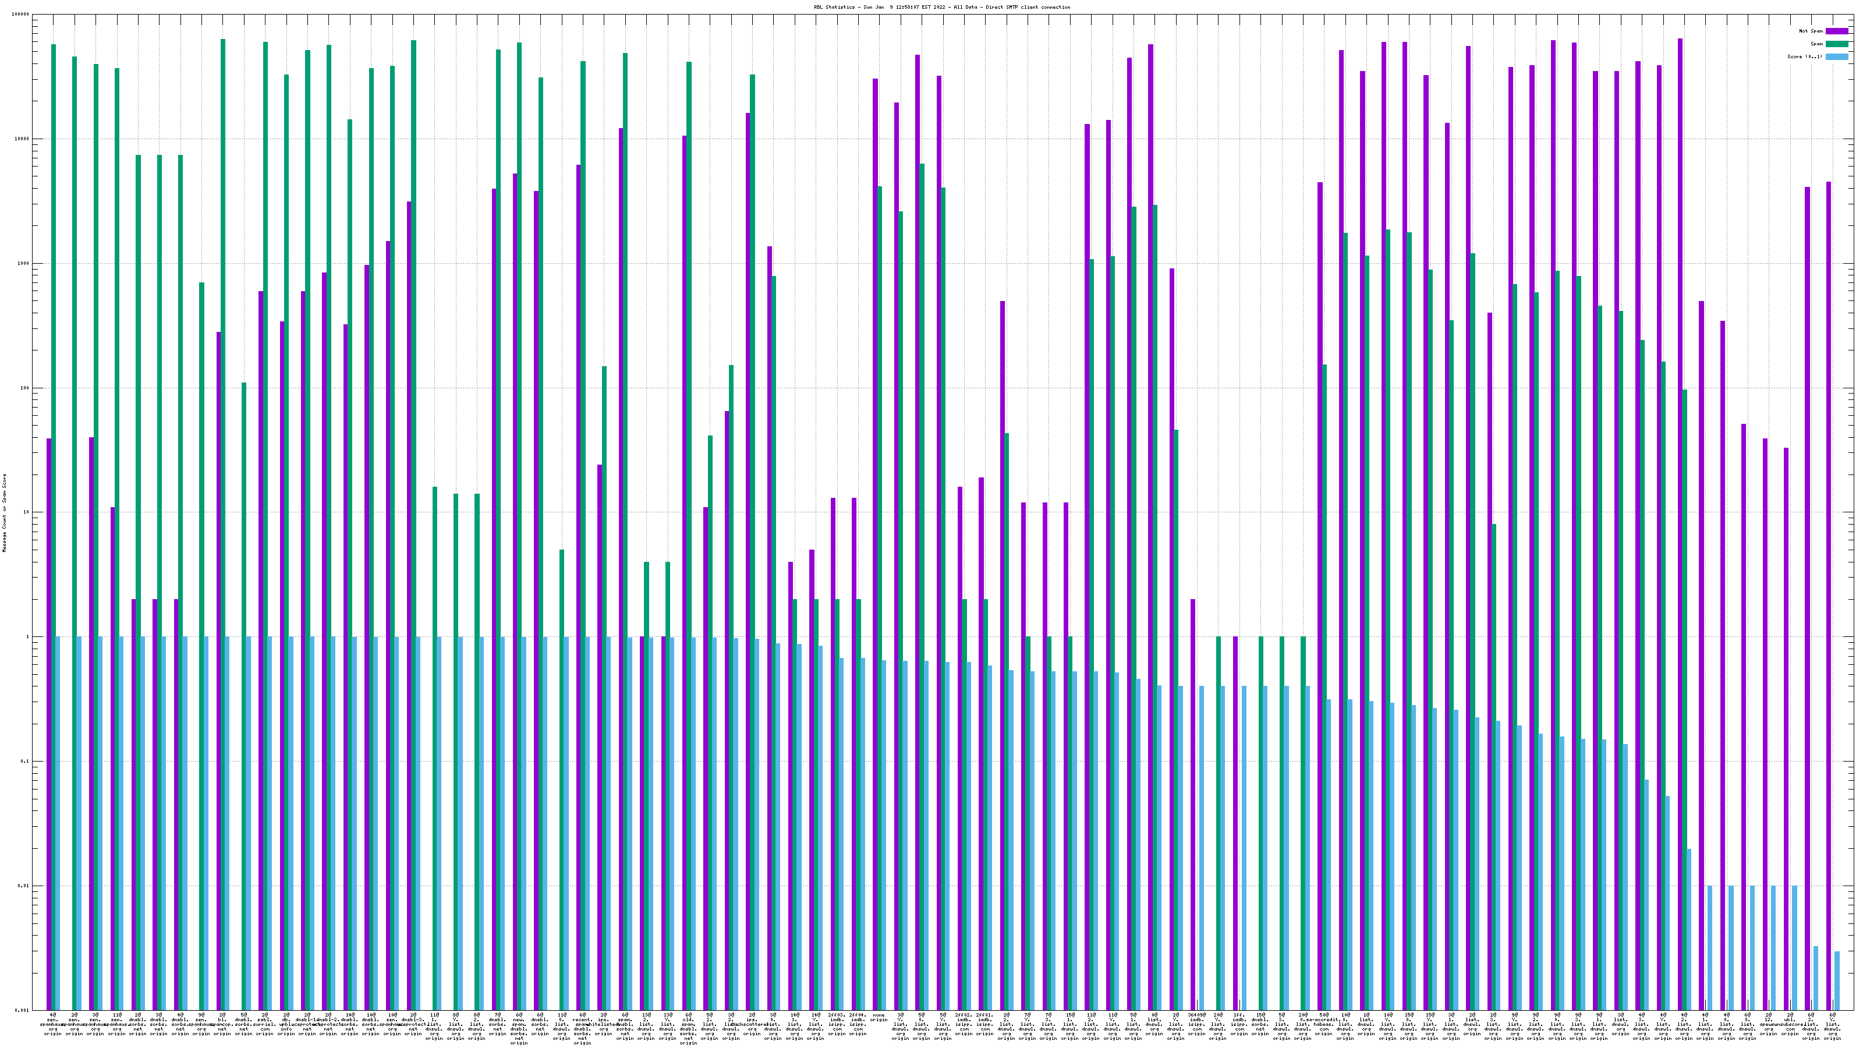Click the 1000 y-axis tick label

pyautogui.click(x=24, y=263)
